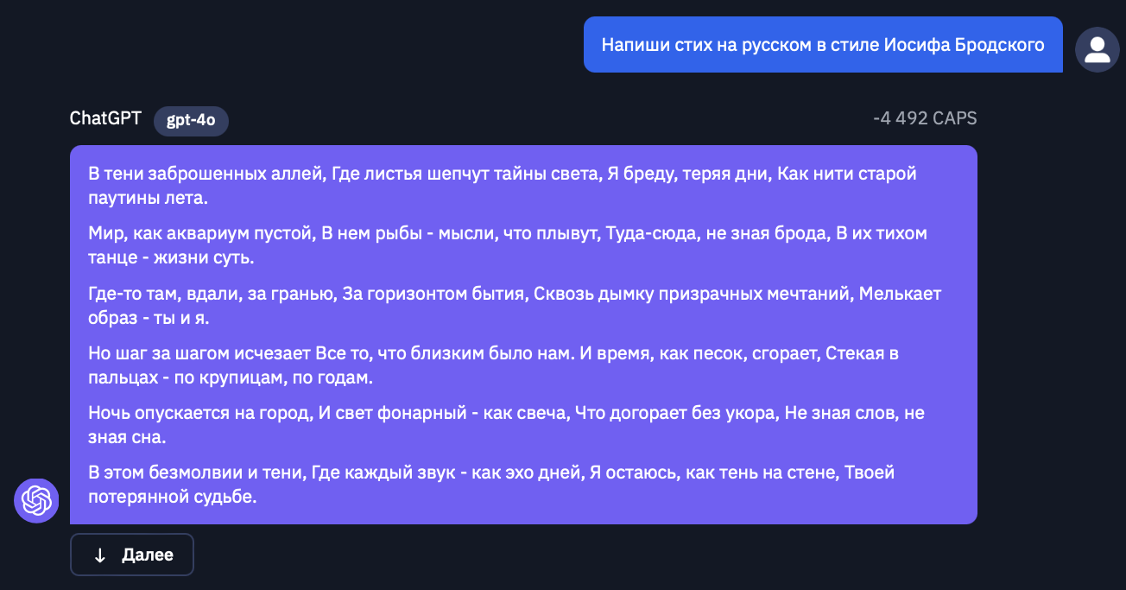
Task: Click the phrase 'зная сна' in the poem
Action: [x=127, y=437]
